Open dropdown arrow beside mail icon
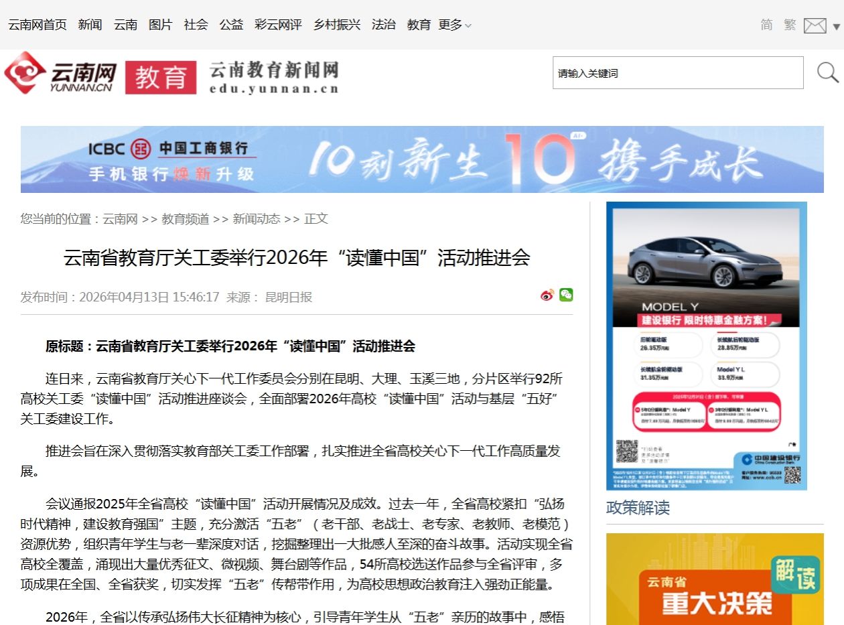The width and height of the screenshot is (844, 625). [x=836, y=26]
